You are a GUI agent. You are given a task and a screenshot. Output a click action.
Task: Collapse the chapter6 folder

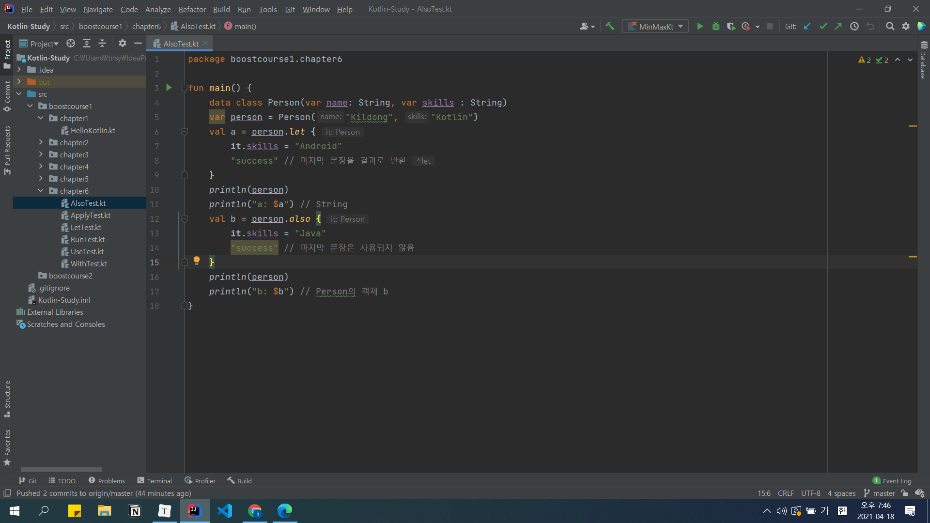41,191
